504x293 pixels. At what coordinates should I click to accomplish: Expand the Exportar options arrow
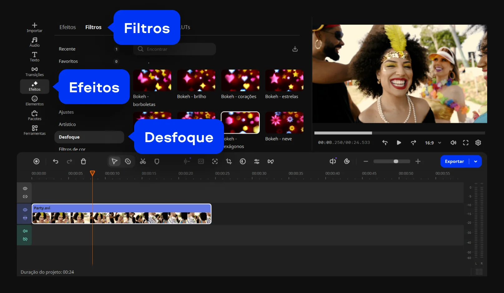pos(476,161)
